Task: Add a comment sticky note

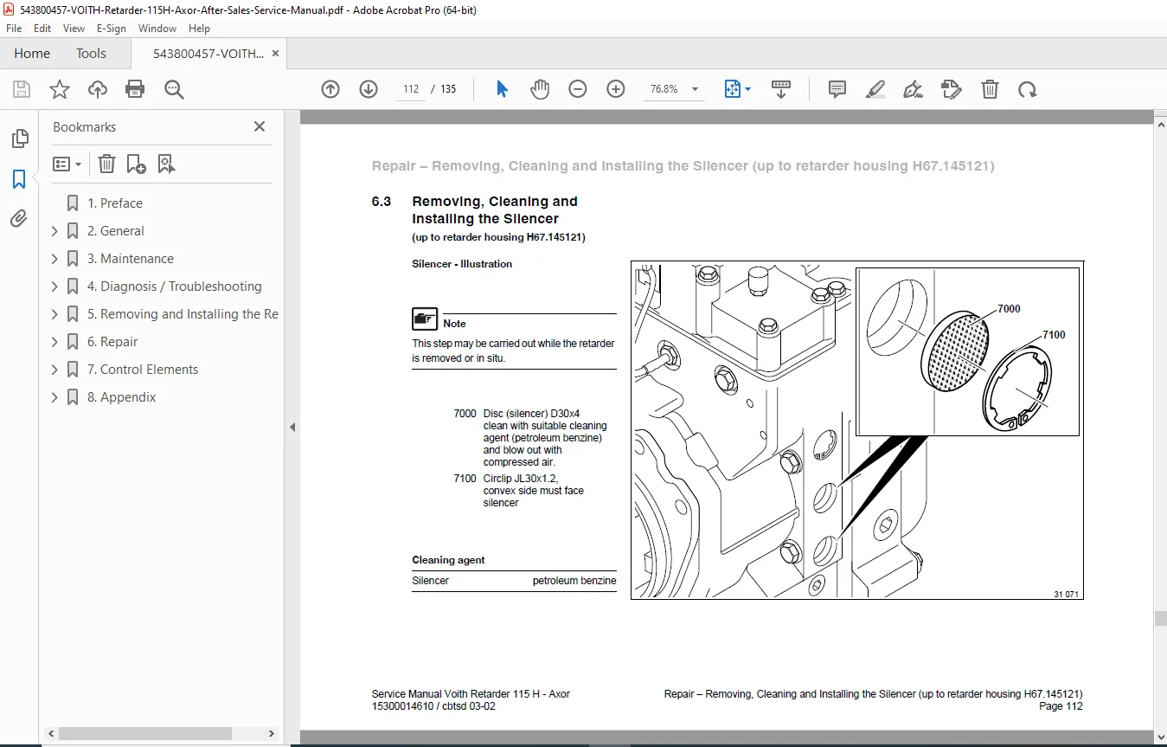Action: [x=837, y=89]
